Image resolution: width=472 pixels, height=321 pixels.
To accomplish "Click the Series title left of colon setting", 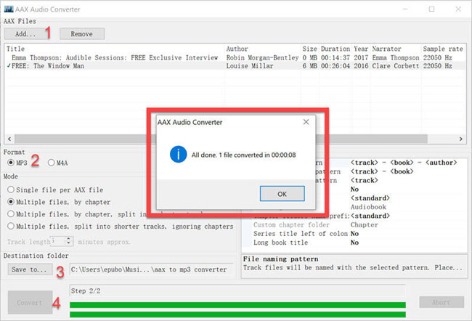I will tap(301, 234).
